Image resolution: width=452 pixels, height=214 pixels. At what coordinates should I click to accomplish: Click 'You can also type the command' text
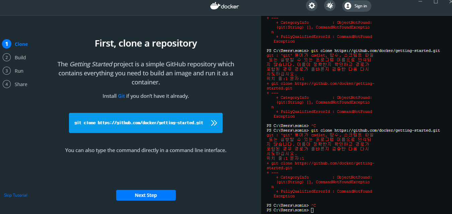coord(146,150)
